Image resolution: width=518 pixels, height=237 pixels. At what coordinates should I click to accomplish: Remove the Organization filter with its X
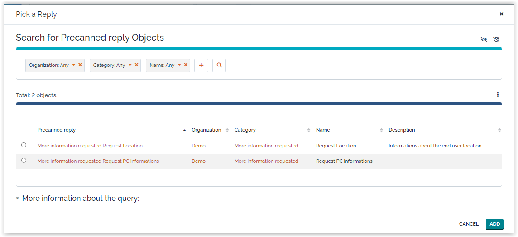[80, 65]
